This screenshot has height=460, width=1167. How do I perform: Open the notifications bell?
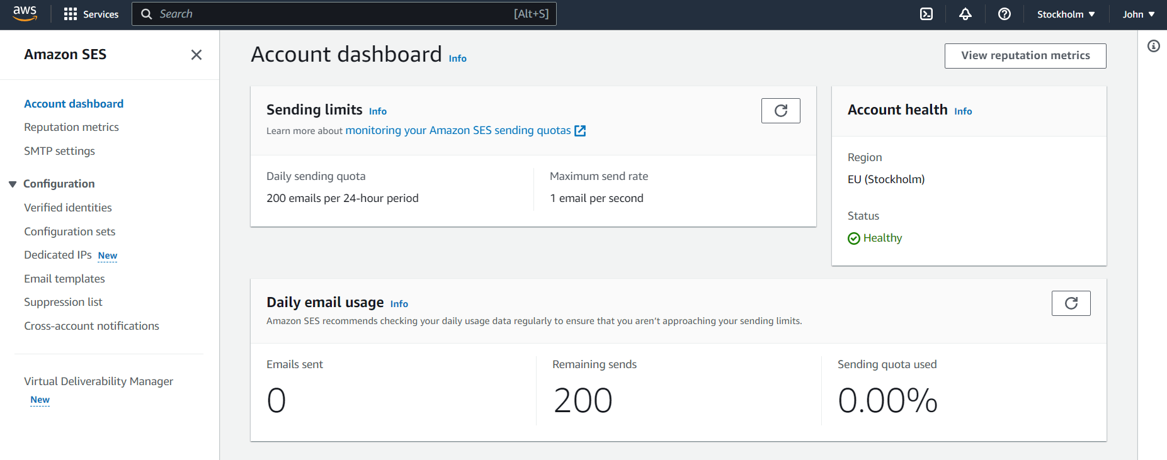click(965, 14)
